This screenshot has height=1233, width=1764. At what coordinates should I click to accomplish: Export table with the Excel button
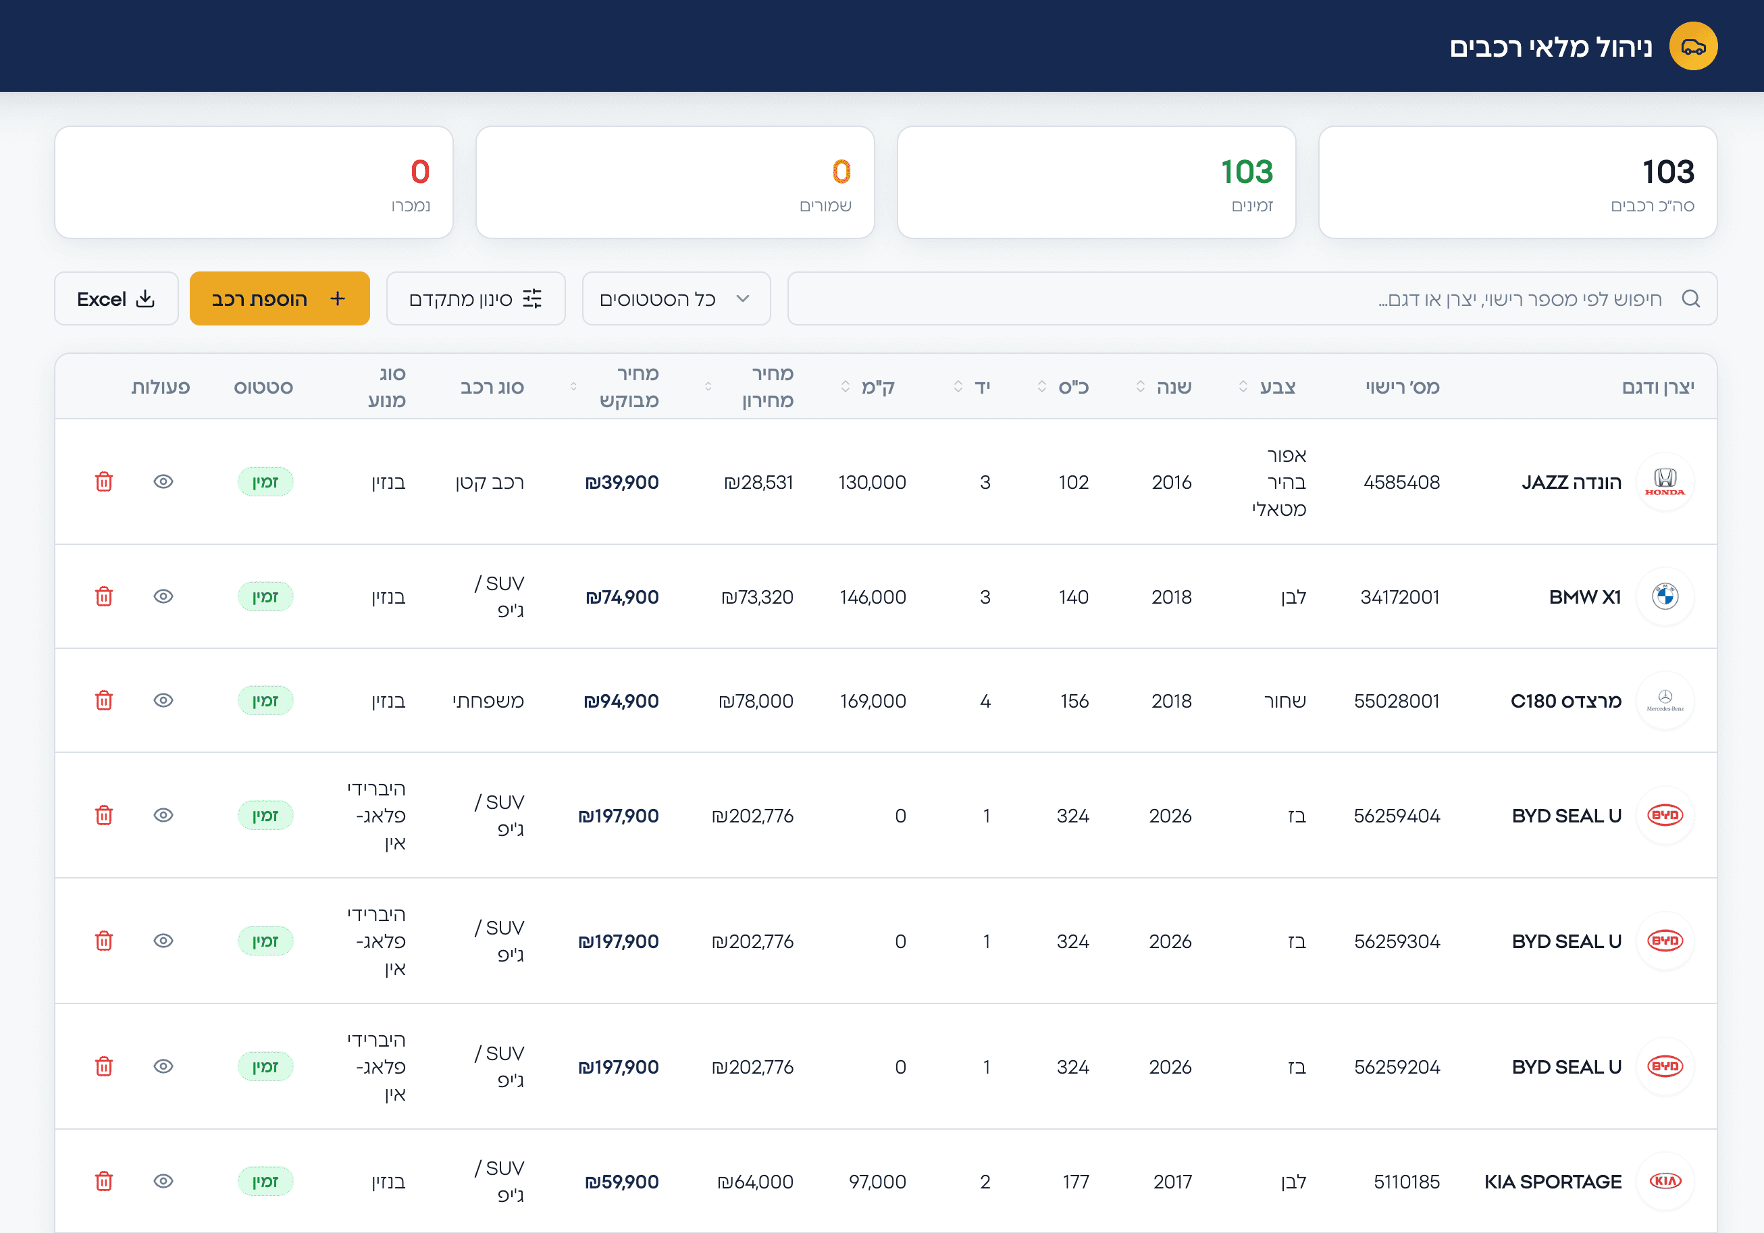click(x=116, y=299)
